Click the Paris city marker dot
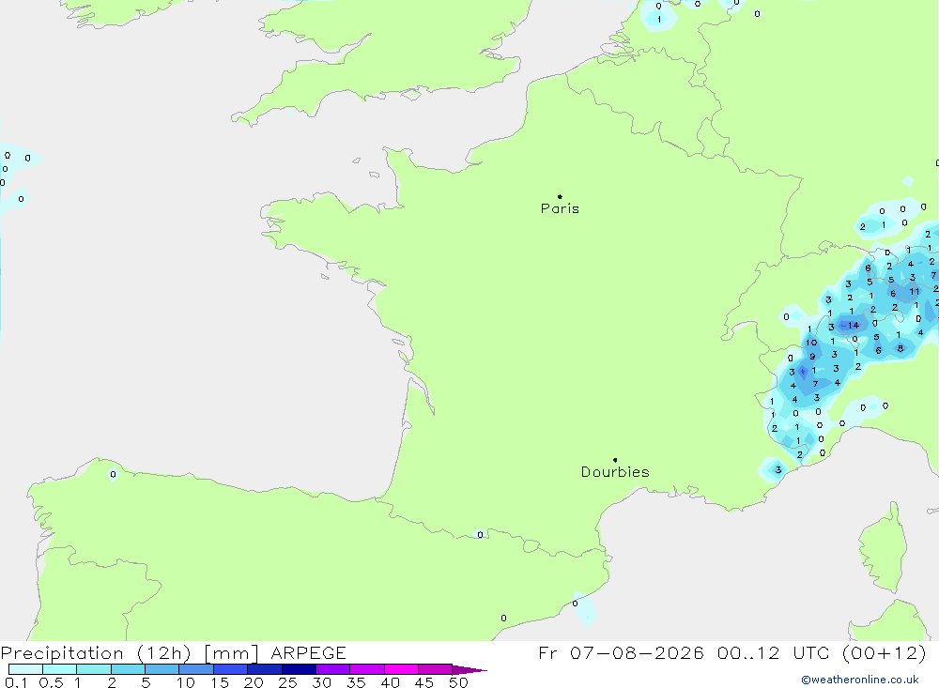This screenshot has width=939, height=688. 560,196
